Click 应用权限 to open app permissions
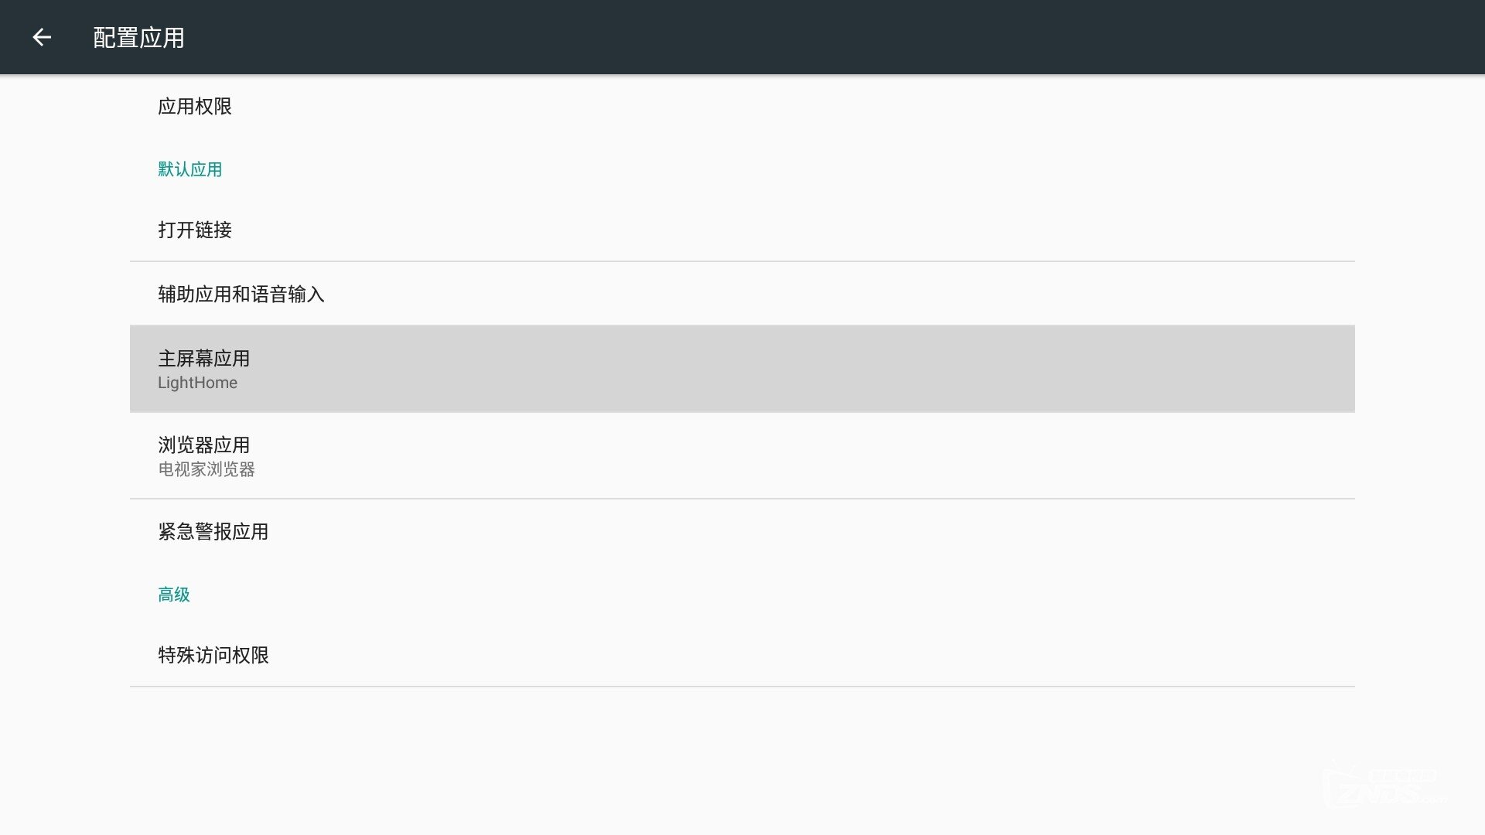Image resolution: width=1485 pixels, height=835 pixels. coord(195,106)
